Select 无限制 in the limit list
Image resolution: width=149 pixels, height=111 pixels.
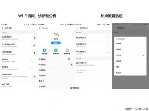pos(130,44)
